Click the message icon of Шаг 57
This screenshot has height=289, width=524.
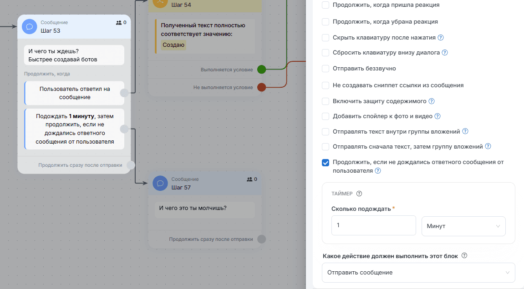(160, 183)
